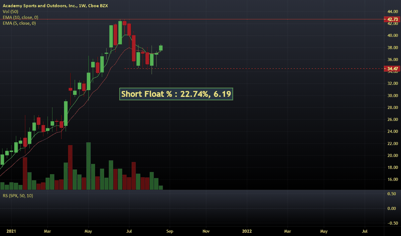The height and width of the screenshot is (236, 401).
Task: Click the Academy Sports and Outdoors chart title
Action: tap(55, 6)
